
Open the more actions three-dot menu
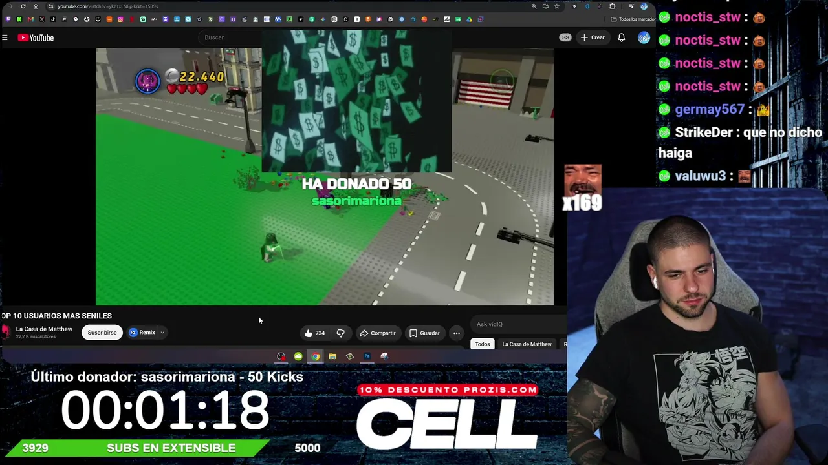tap(457, 333)
